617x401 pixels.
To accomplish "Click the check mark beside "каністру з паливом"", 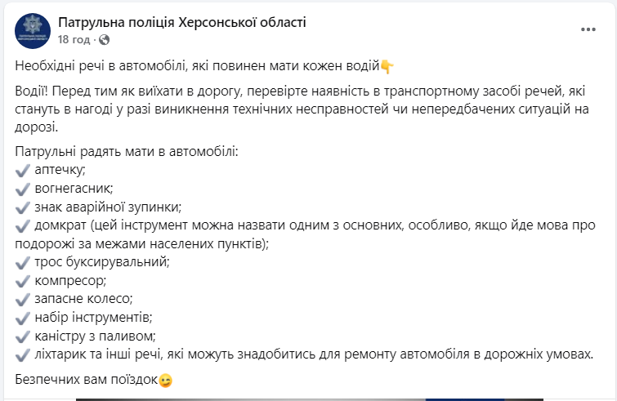I will tap(23, 336).
